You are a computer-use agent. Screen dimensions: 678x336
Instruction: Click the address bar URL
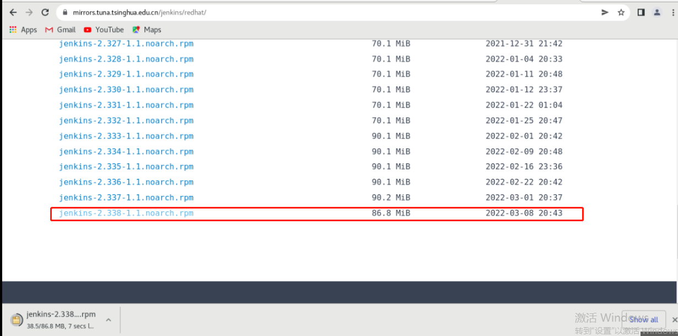[139, 12]
